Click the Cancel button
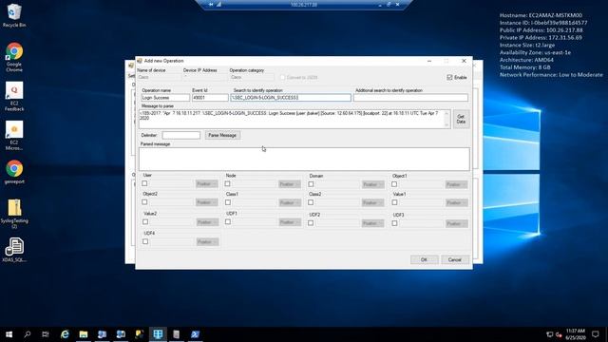The width and height of the screenshot is (608, 342). point(454,259)
